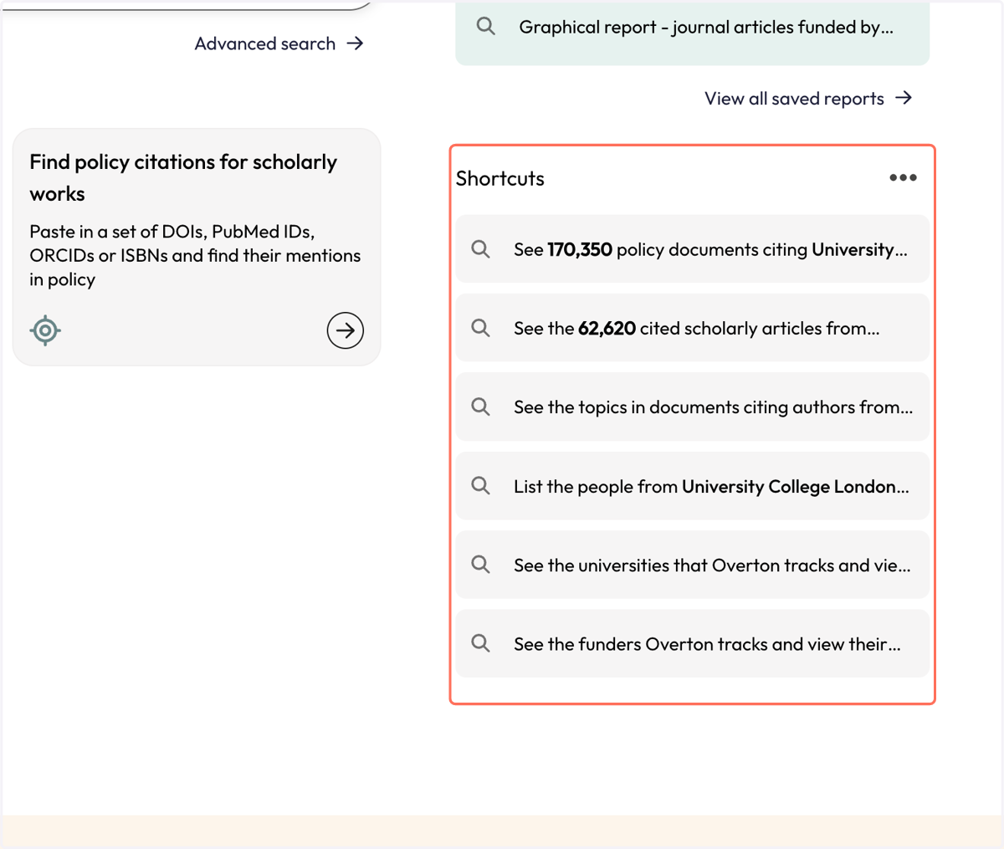Viewport: 1004px width, 849px height.
Task: Open See the topics in documents citing authors
Action: (x=693, y=407)
